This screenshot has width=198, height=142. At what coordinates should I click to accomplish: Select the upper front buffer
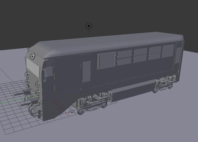coord(22,93)
